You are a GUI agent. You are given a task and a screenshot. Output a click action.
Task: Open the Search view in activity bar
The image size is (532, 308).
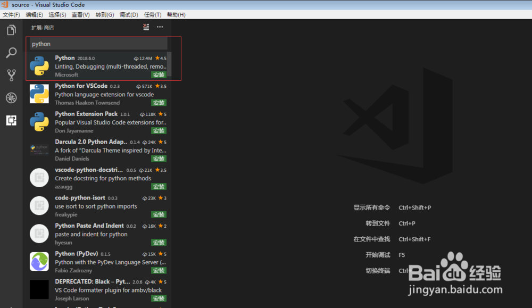(x=11, y=53)
